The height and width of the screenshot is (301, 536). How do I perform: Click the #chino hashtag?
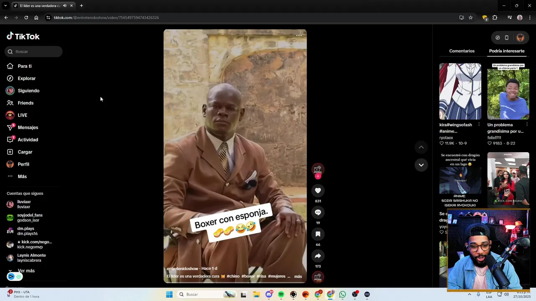pyautogui.click(x=233, y=276)
